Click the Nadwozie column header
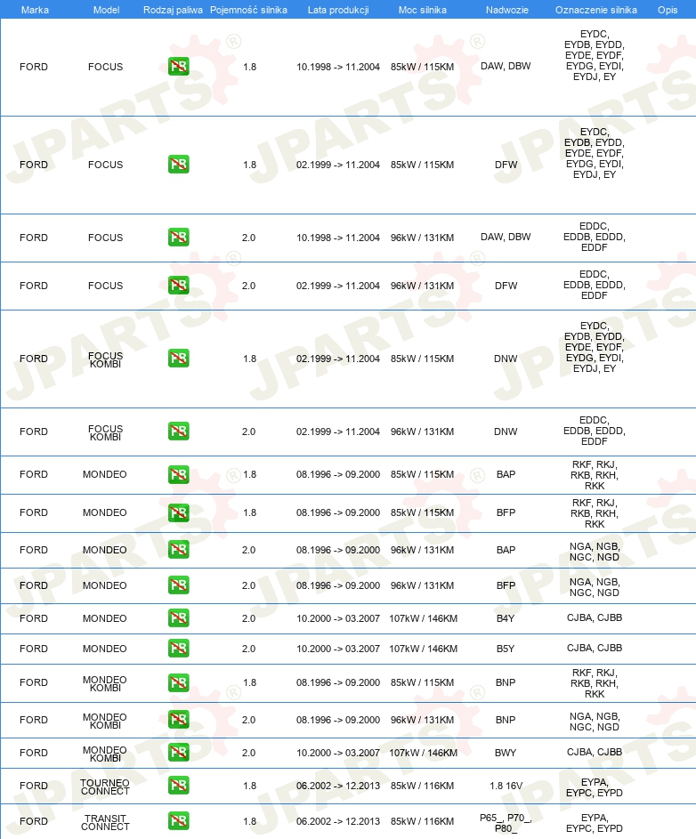 click(507, 10)
